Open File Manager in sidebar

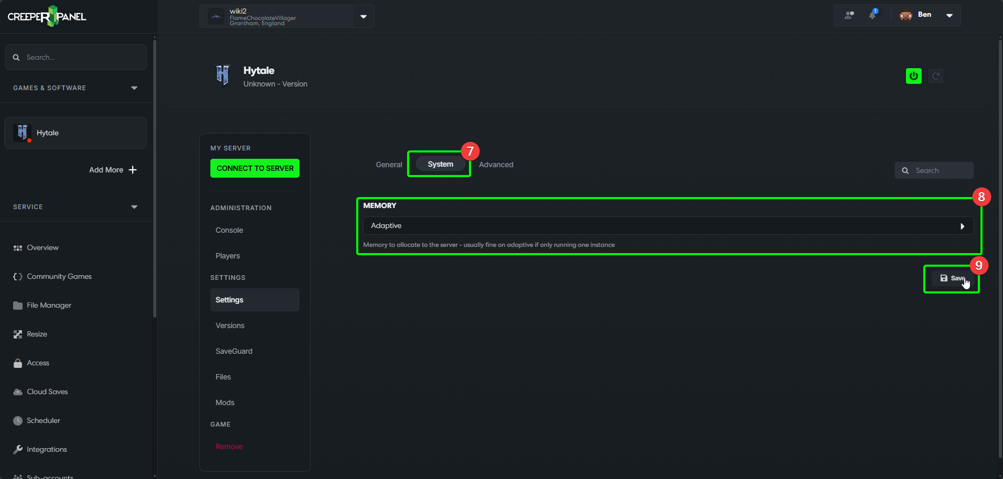point(49,305)
